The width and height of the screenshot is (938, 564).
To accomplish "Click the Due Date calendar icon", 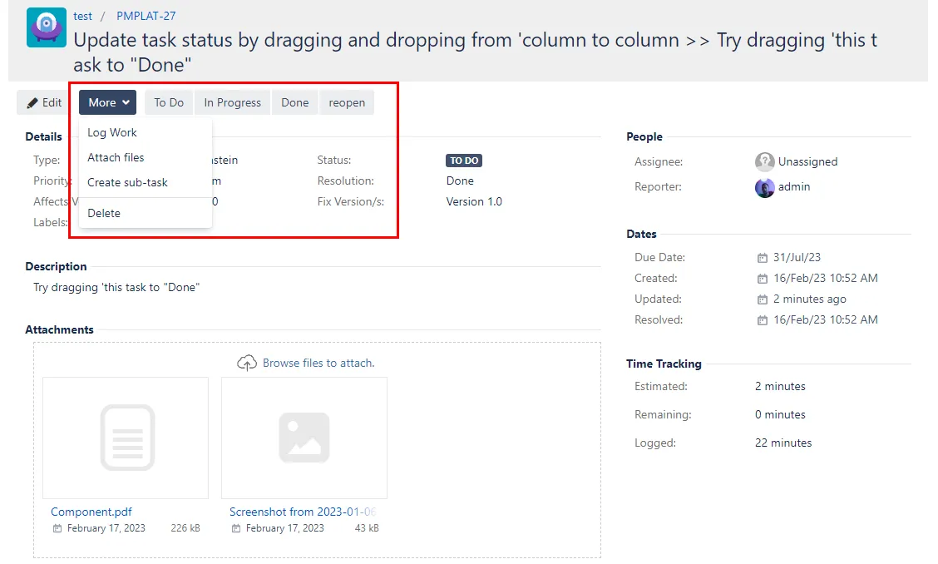I will coord(762,258).
